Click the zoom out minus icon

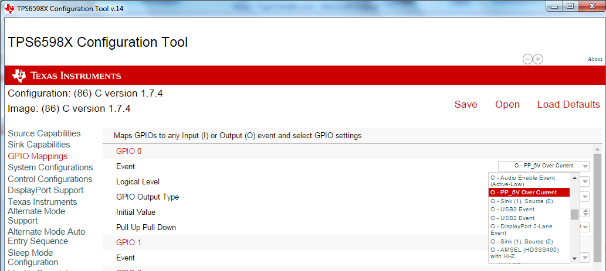tap(527, 59)
